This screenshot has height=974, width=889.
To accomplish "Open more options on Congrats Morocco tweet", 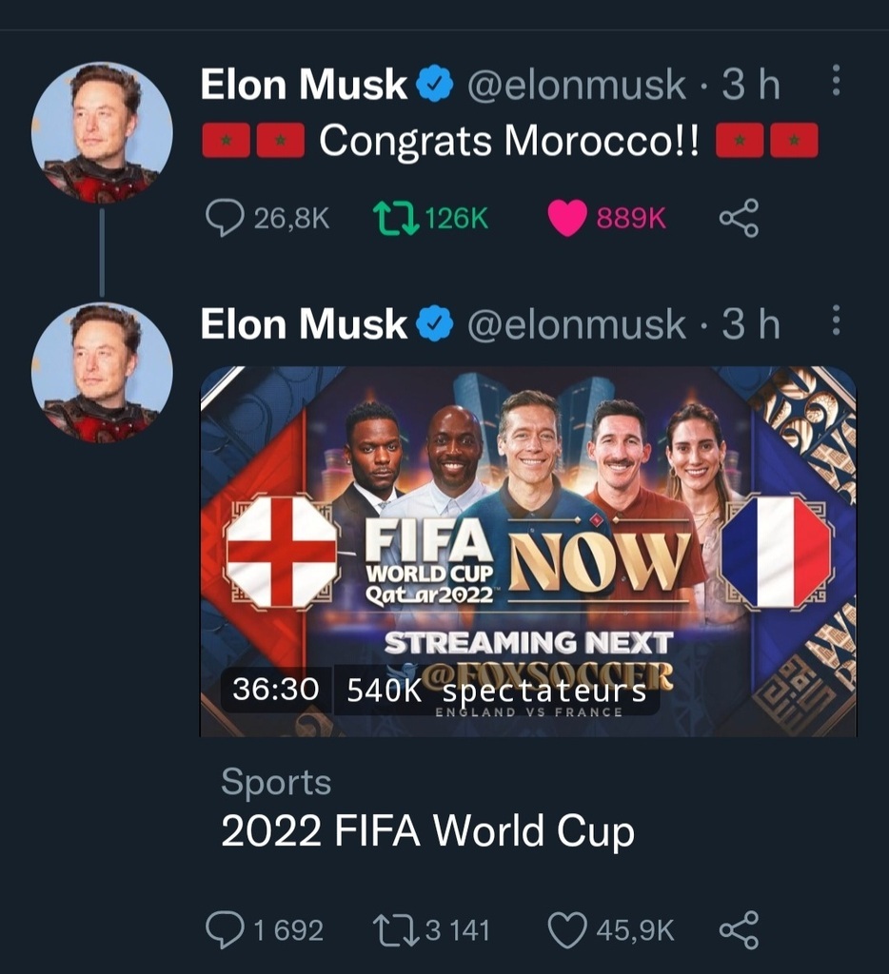I will click(x=836, y=82).
